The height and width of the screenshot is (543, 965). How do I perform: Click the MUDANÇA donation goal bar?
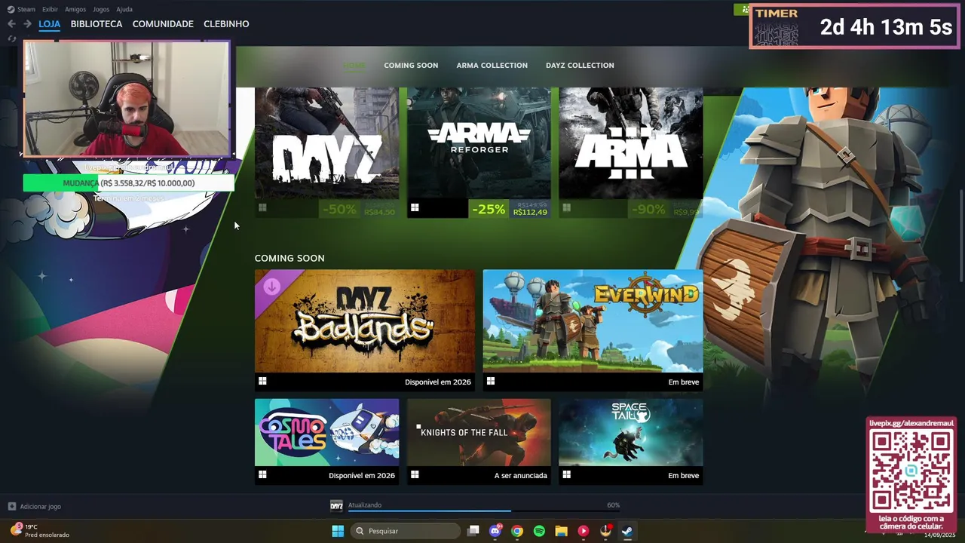pos(128,183)
